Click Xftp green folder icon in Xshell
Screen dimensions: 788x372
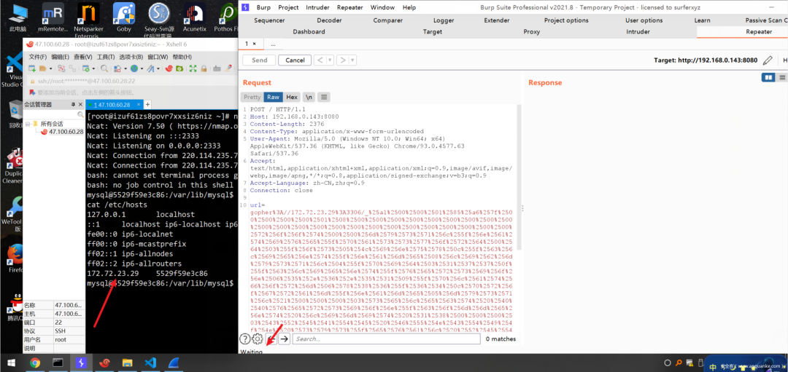(x=179, y=68)
